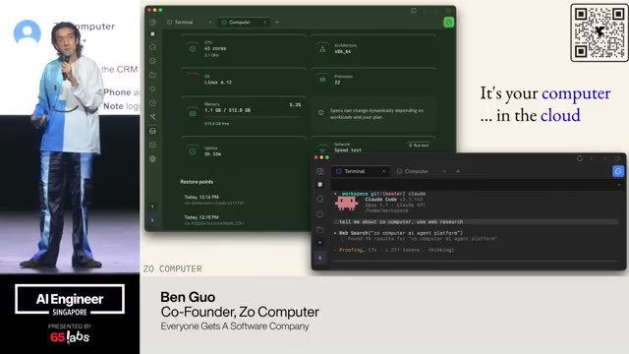Image resolution: width=629 pixels, height=354 pixels.
Task: Open restore point Today, 12:16 PM
Action: click(213, 200)
